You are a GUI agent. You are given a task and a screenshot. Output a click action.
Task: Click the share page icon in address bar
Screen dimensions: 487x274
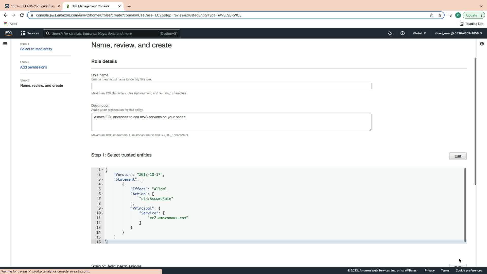point(431,15)
